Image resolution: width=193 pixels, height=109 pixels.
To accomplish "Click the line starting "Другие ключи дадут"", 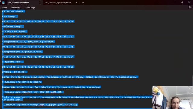I will pos(70,77).
